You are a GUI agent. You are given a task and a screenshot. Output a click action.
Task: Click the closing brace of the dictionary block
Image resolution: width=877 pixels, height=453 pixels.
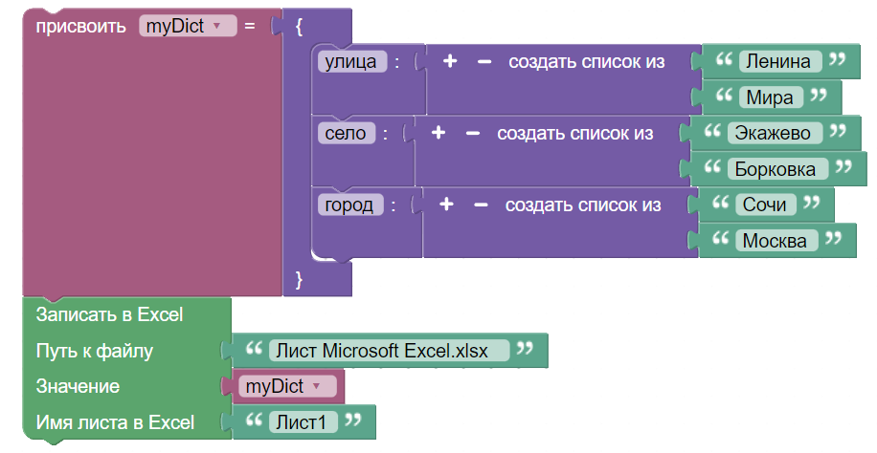(x=299, y=278)
